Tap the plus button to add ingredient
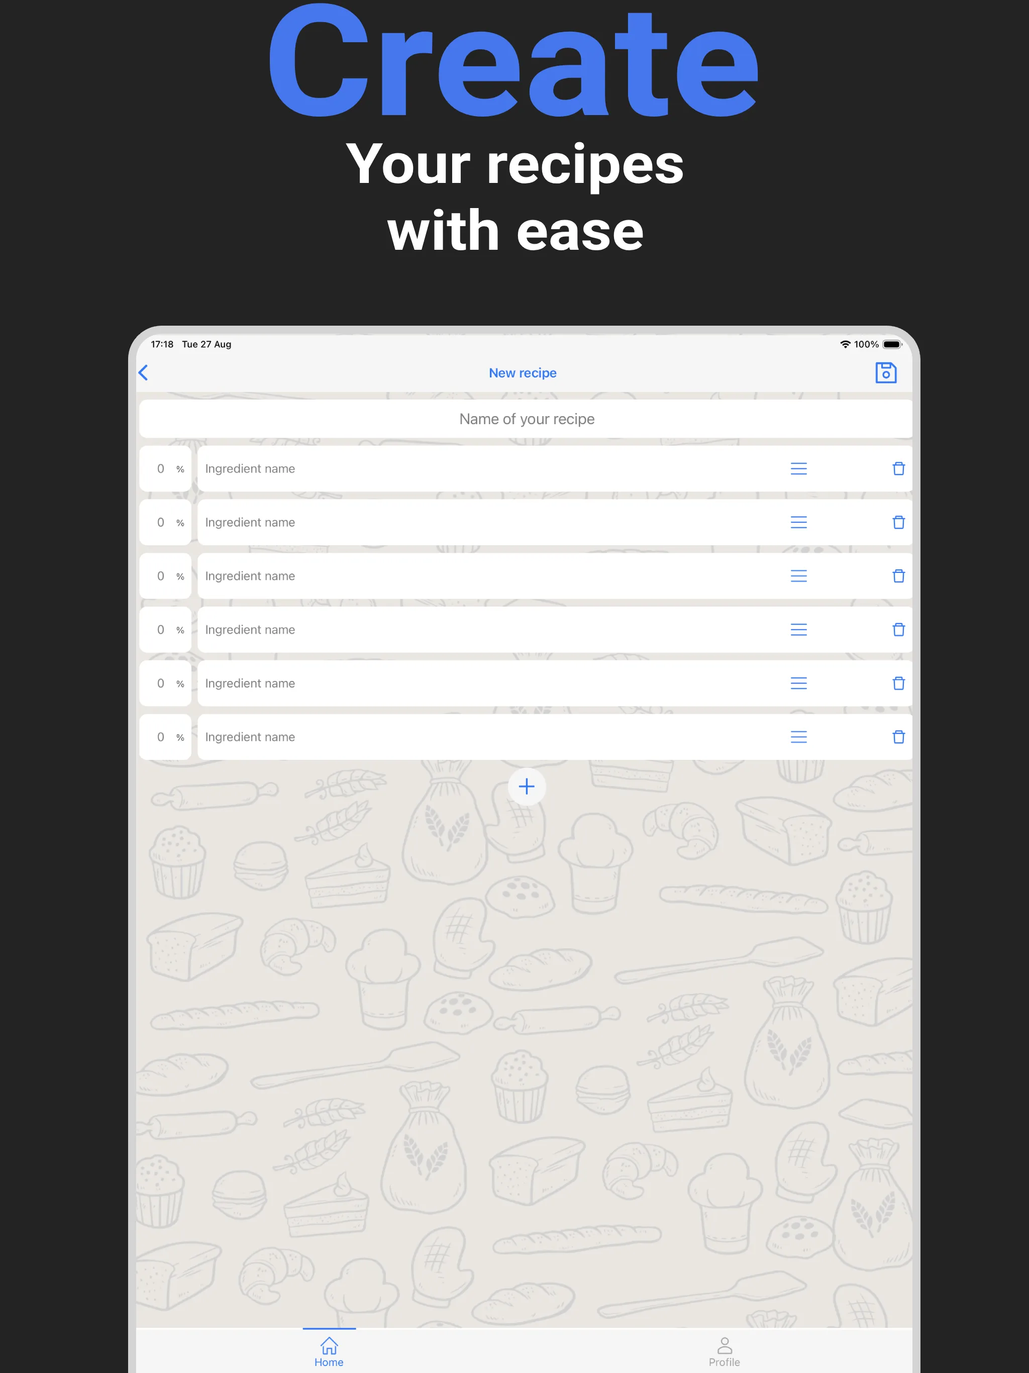The image size is (1029, 1373). click(x=527, y=786)
